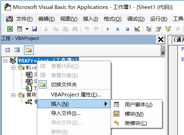Toggle Folders button in project panel
The height and width of the screenshot is (135, 184).
point(29,50)
